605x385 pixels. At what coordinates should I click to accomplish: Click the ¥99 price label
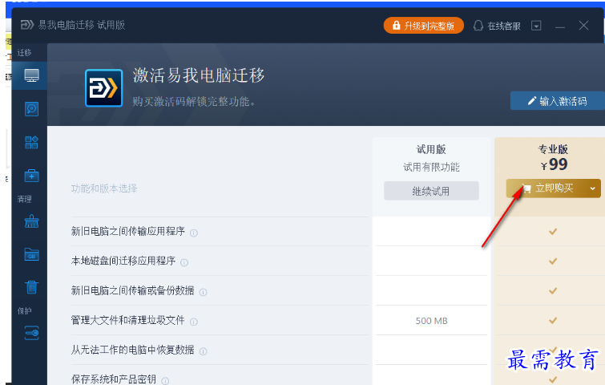[554, 165]
